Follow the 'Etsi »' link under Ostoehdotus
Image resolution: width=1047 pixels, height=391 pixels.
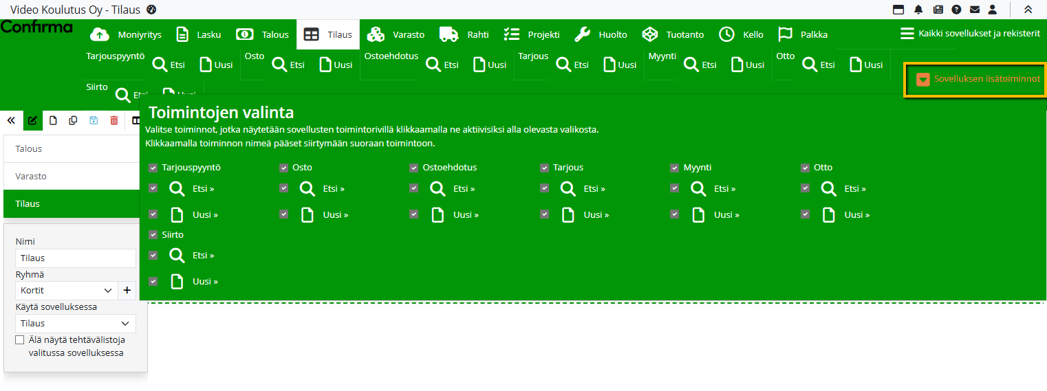(x=464, y=189)
